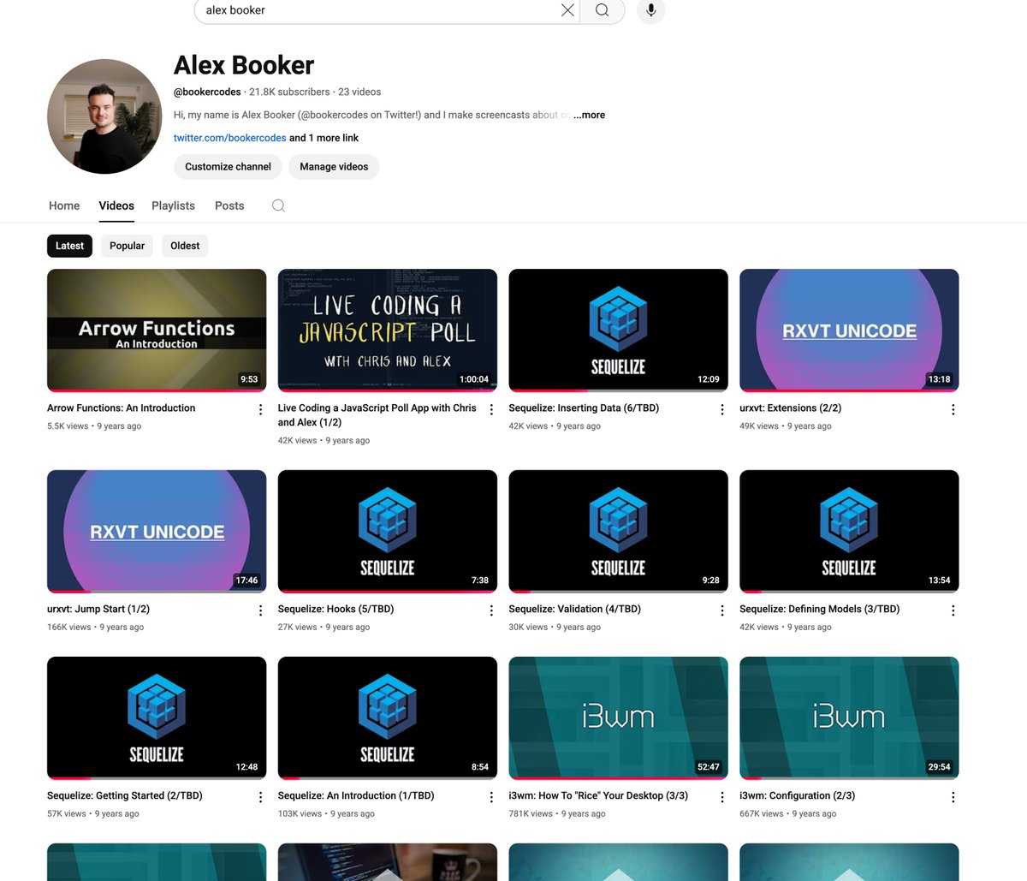Open options menu for Live Coding a JavaScript Poll App
Screen dimensions: 1027x881
pyautogui.click(x=491, y=410)
